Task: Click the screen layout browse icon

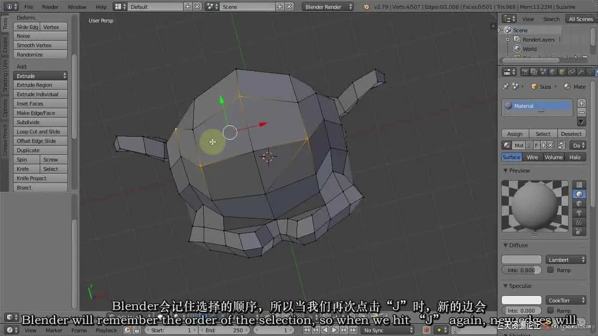Action: click(120, 7)
